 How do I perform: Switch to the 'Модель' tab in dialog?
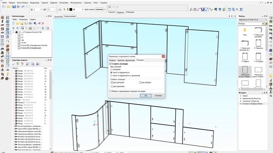pos(112,60)
